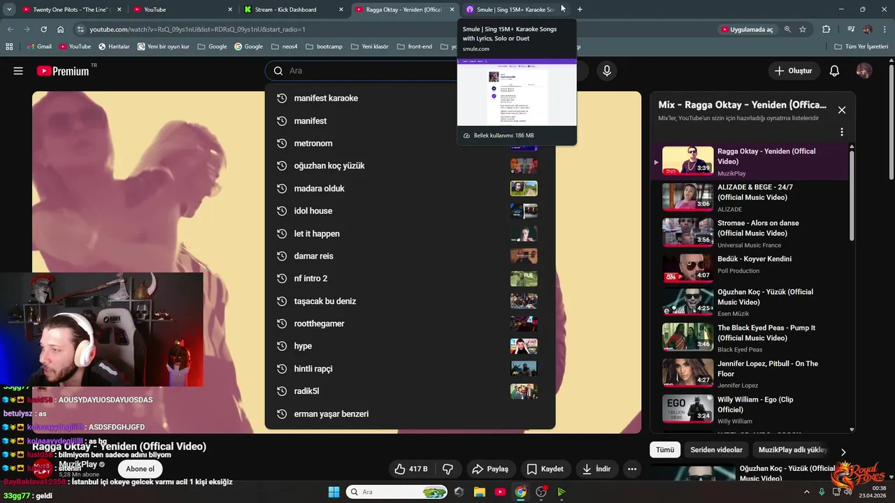
Task: Open the Tüm Yer İşaretleri folder
Action: [x=861, y=46]
